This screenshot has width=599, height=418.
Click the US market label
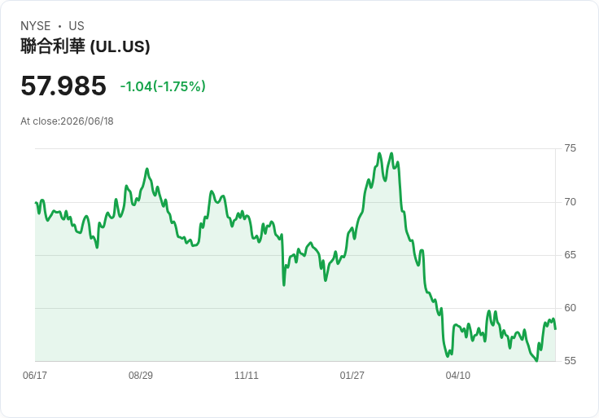77,26
